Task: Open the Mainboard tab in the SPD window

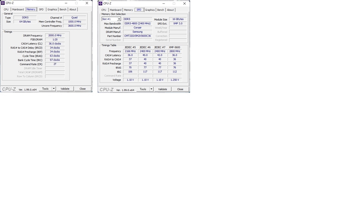Action: point(115,10)
